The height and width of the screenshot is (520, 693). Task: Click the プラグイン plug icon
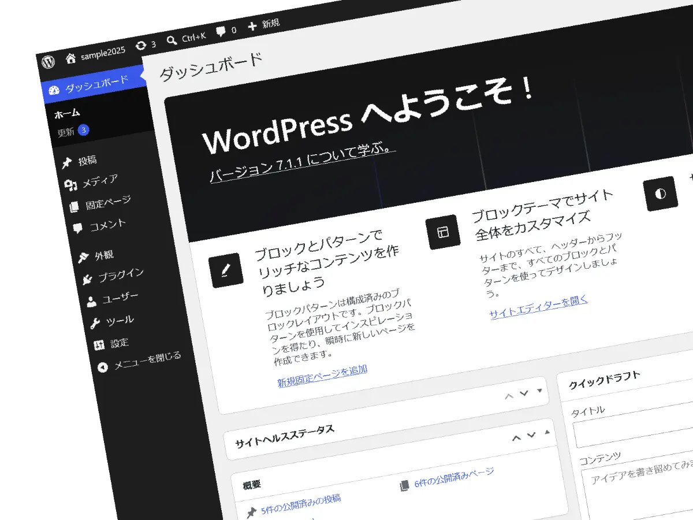click(x=87, y=280)
